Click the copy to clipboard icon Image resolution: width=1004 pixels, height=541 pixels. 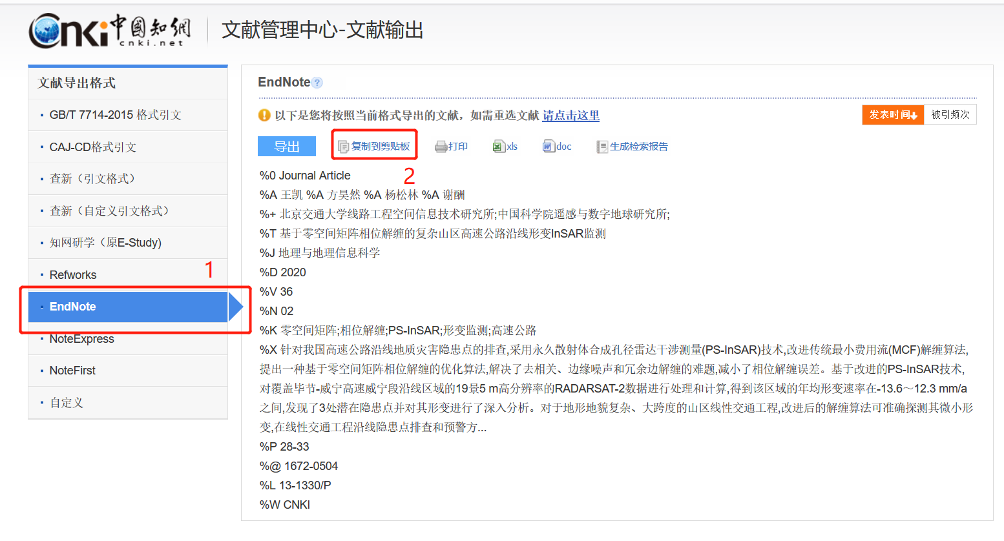344,147
